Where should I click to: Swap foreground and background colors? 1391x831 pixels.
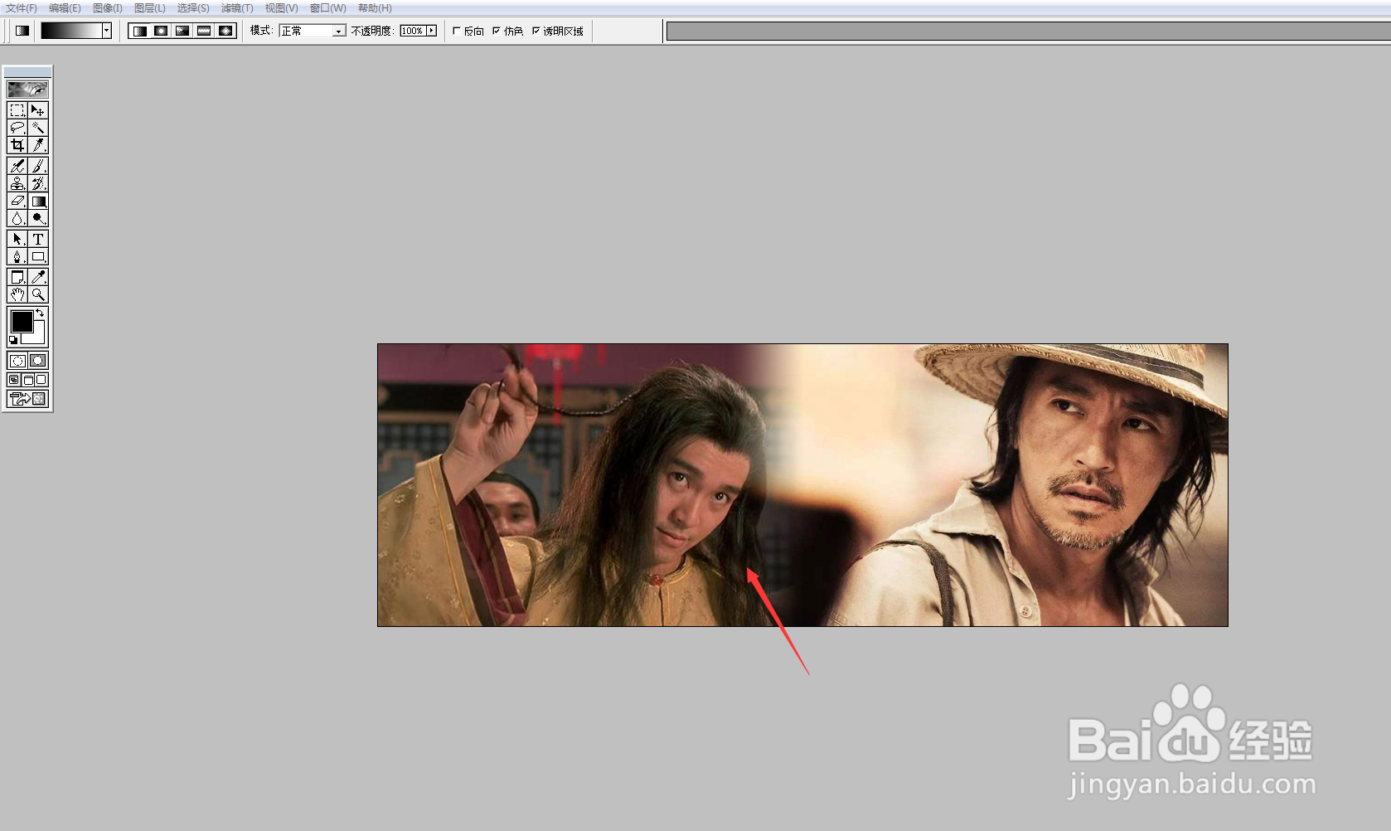pyautogui.click(x=40, y=313)
